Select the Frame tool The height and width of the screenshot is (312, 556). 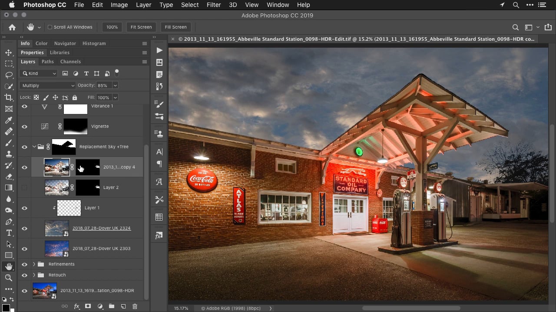point(9,109)
